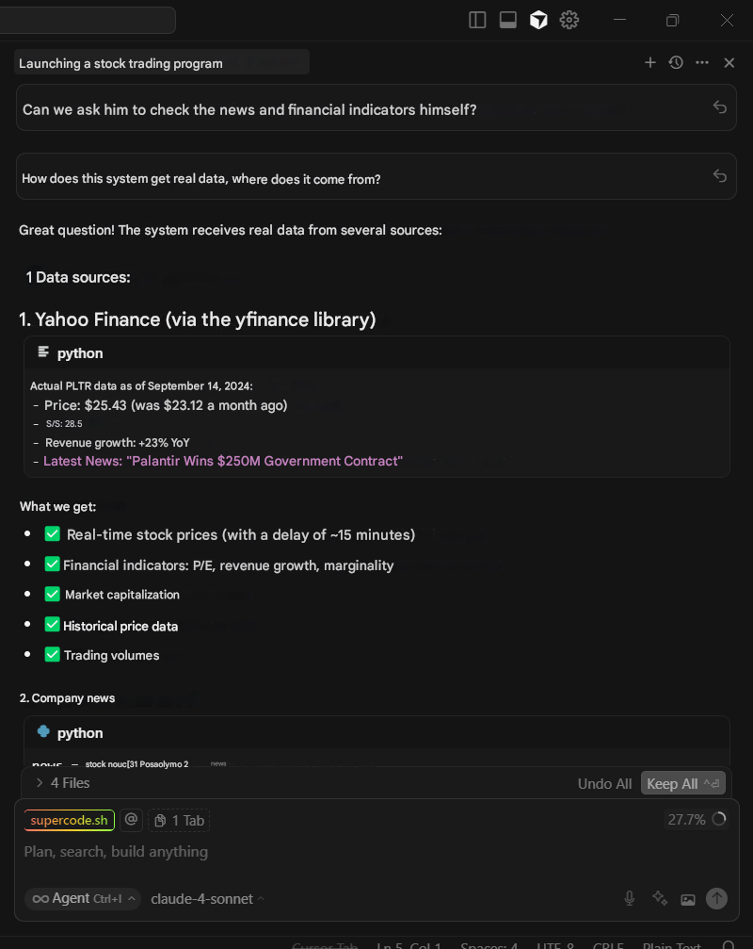Click the microphone voice input icon
The height and width of the screenshot is (949, 753).
point(630,899)
